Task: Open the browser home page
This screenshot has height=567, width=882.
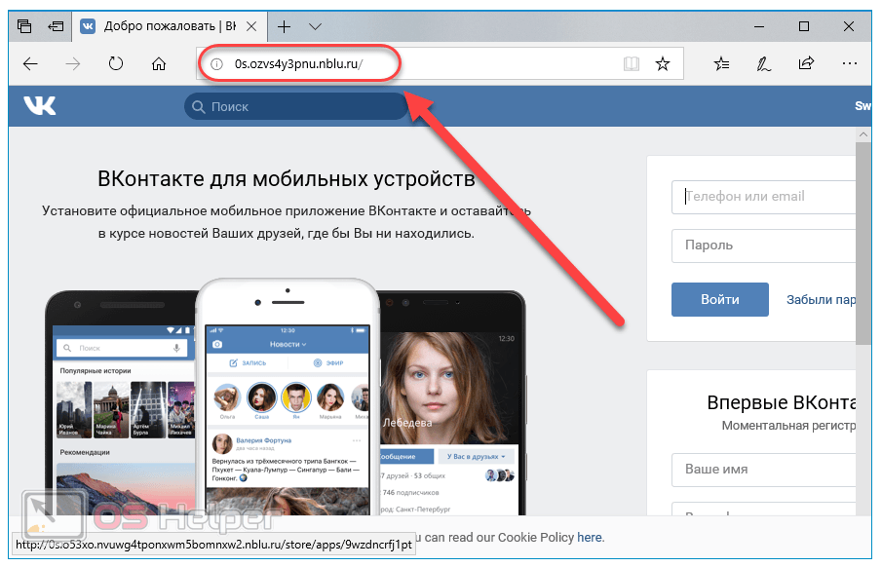Action: tap(159, 63)
